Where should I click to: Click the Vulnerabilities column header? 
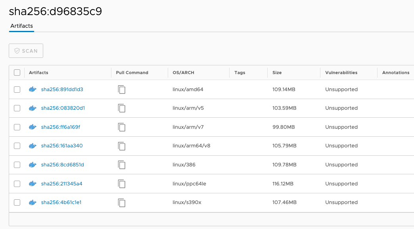pyautogui.click(x=341, y=73)
